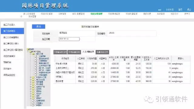Click the blue 导出 button

click(38, 27)
